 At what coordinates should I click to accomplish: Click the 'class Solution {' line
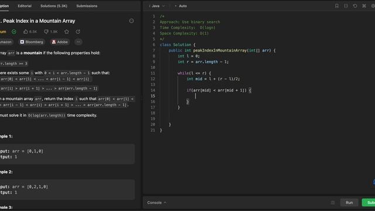[x=178, y=45]
